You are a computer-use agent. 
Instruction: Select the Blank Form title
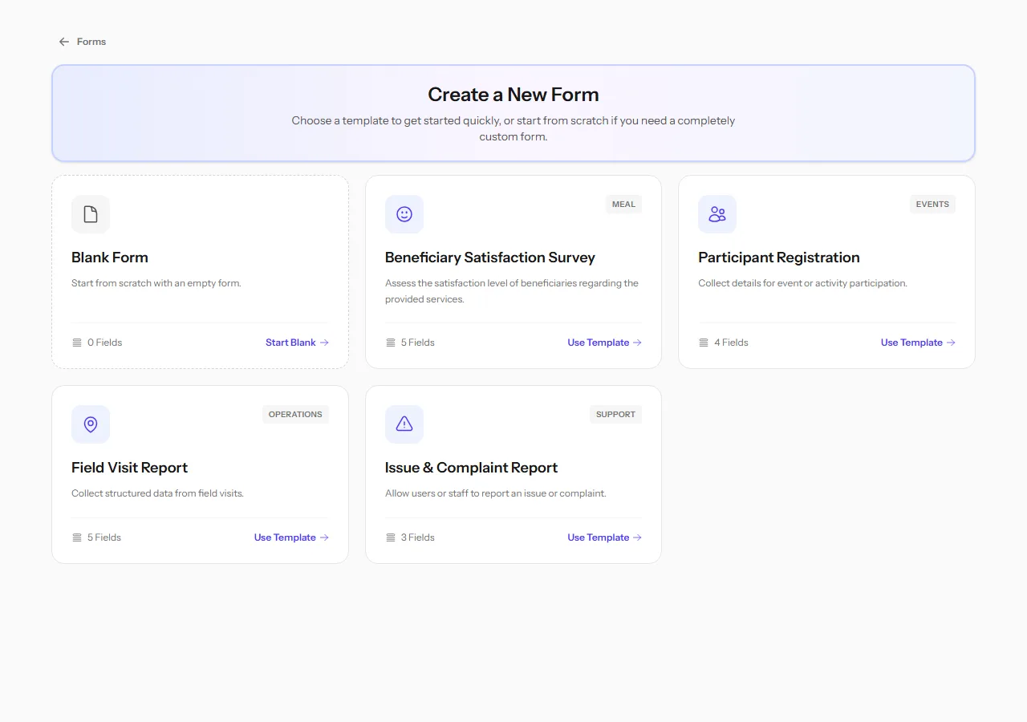pyautogui.click(x=110, y=258)
